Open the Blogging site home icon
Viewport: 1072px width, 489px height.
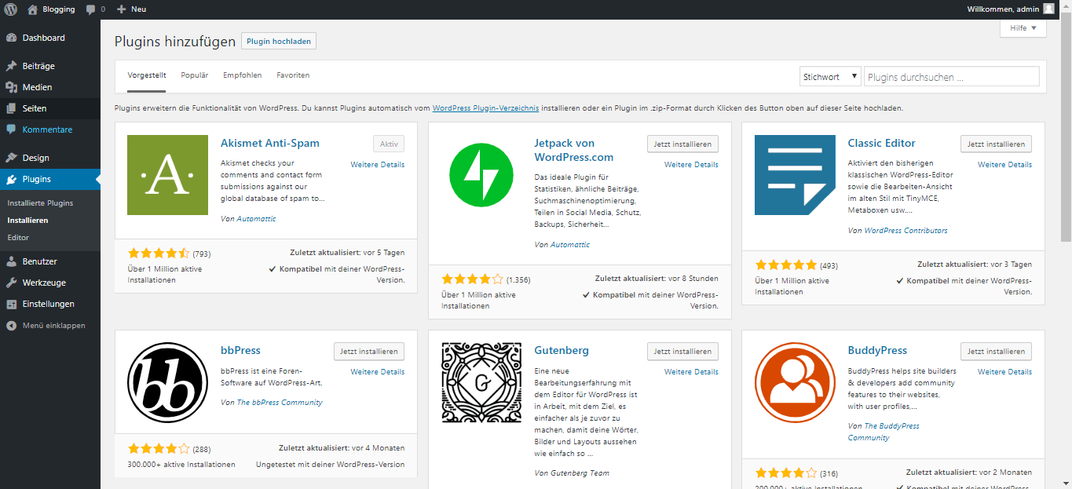coord(32,9)
